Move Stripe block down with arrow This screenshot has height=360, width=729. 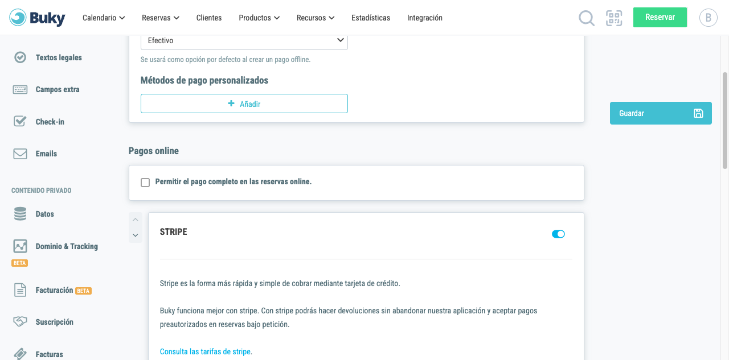pyautogui.click(x=136, y=235)
